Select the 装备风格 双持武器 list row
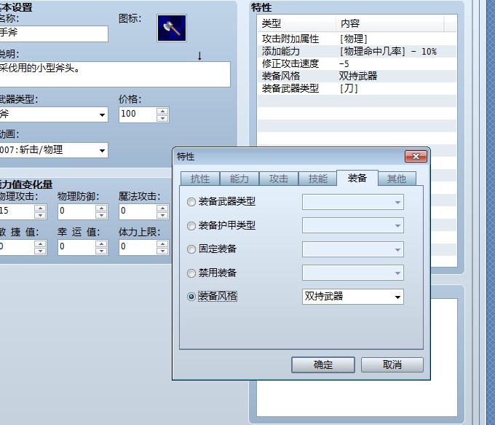Screen dimensions: 495x425 (357, 76)
